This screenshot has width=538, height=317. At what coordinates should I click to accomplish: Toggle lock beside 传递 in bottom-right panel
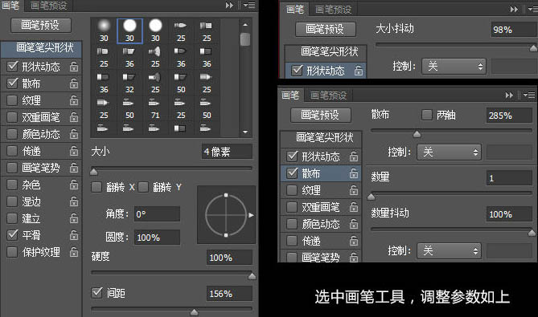(x=354, y=241)
